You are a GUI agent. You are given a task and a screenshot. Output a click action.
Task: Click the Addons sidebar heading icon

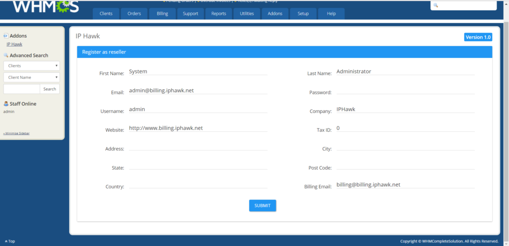point(6,36)
